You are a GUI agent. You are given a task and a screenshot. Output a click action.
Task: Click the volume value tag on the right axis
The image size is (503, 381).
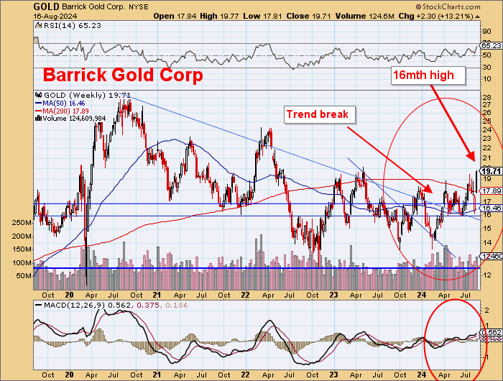492,256
